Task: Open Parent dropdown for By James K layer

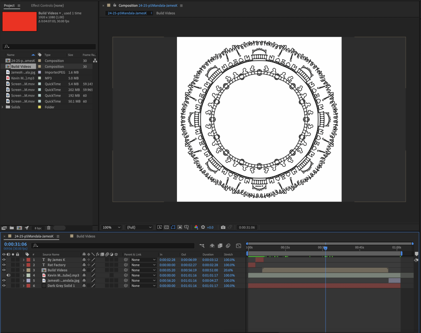Action: [x=143, y=260]
